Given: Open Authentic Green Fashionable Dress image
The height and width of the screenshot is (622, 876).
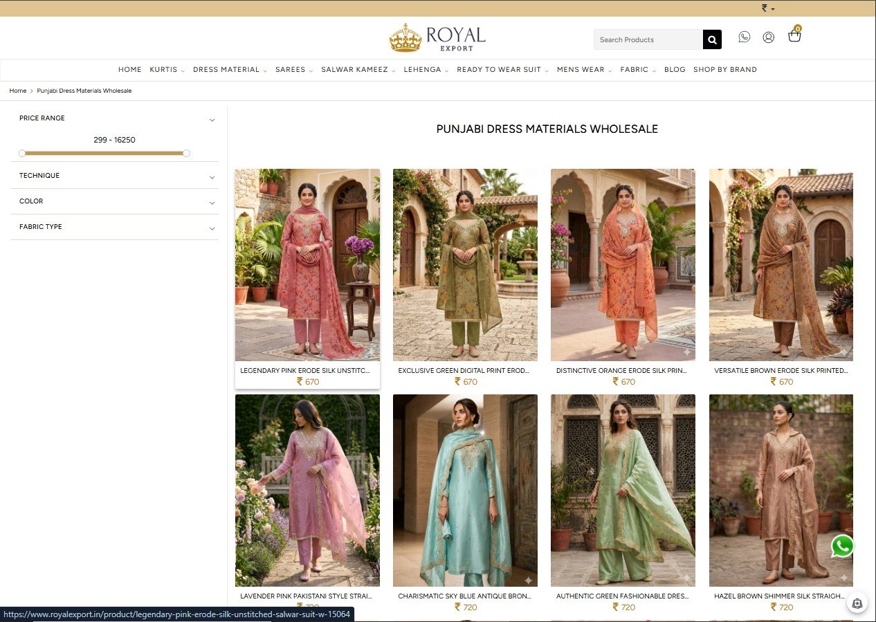Looking at the screenshot, I should pos(623,491).
